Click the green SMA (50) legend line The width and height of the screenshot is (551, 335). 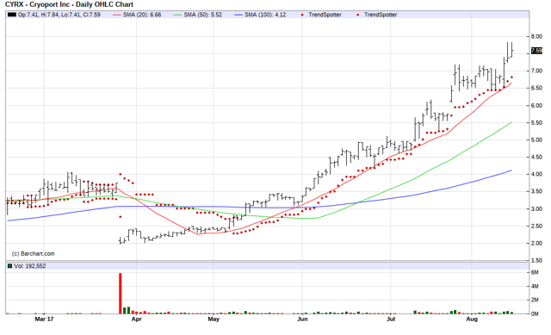(177, 15)
